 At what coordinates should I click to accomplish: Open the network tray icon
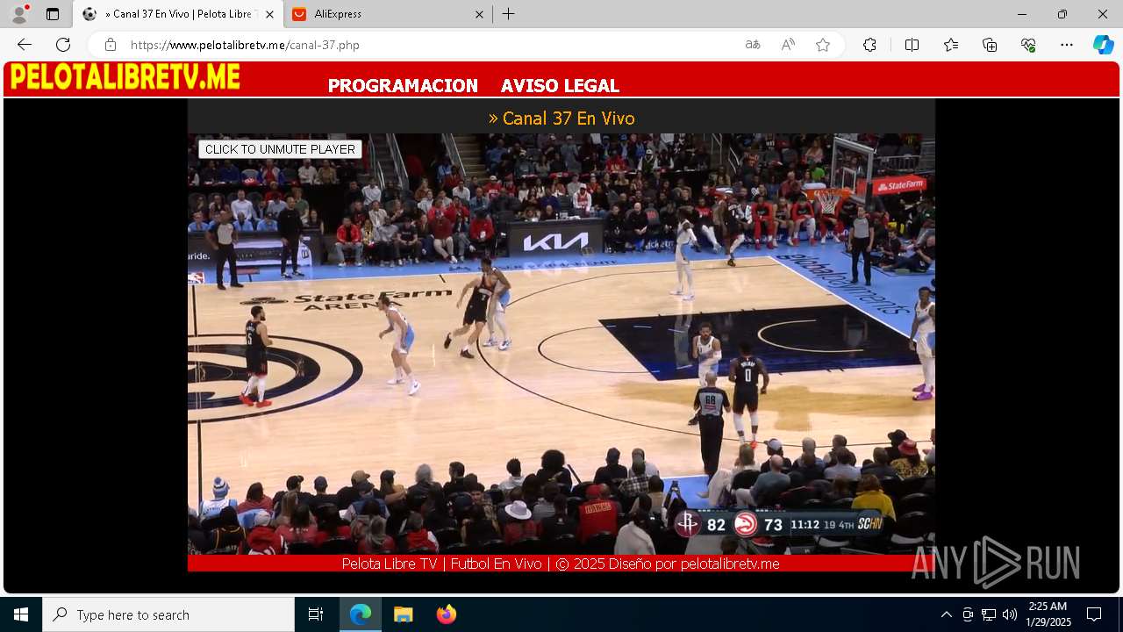(x=989, y=614)
